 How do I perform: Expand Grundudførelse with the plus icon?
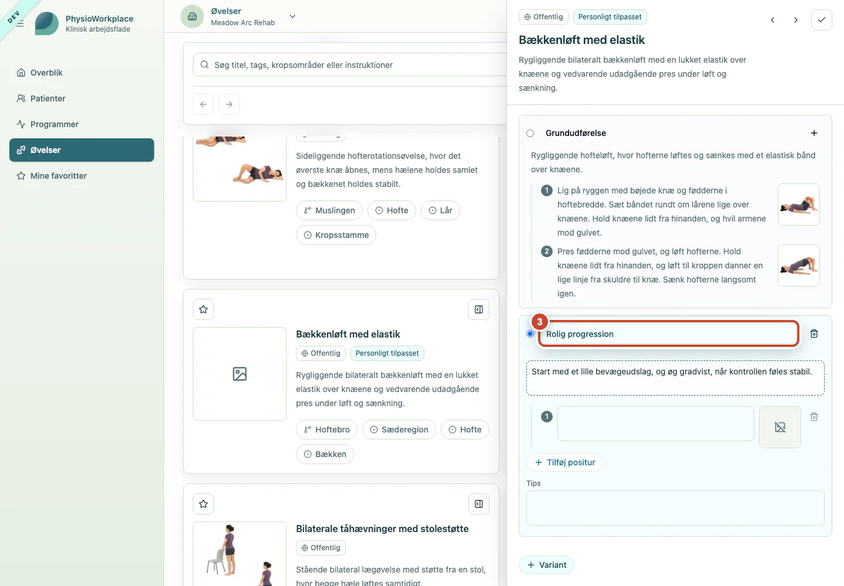tap(814, 133)
